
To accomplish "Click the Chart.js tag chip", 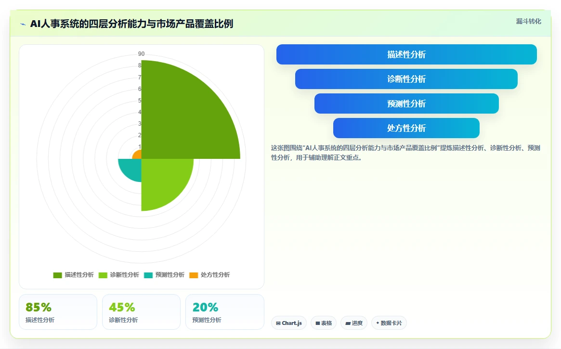I will pyautogui.click(x=289, y=323).
